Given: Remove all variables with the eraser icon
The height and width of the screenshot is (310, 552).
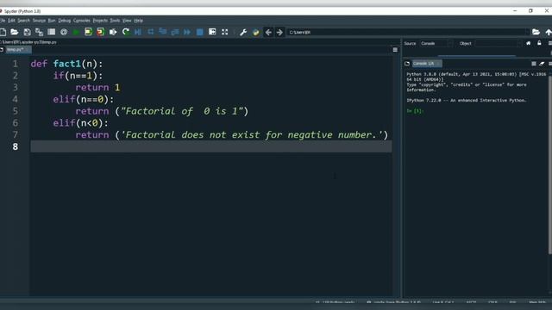Looking at the screenshot, I should [x=542, y=64].
